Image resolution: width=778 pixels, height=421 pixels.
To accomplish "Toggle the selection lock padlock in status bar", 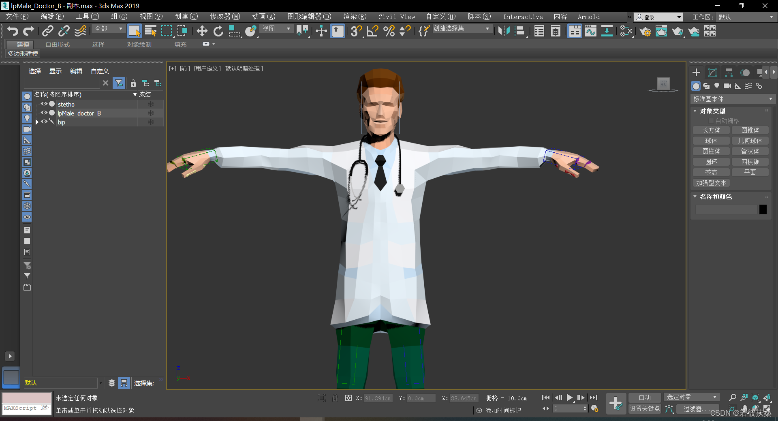I will (x=335, y=398).
